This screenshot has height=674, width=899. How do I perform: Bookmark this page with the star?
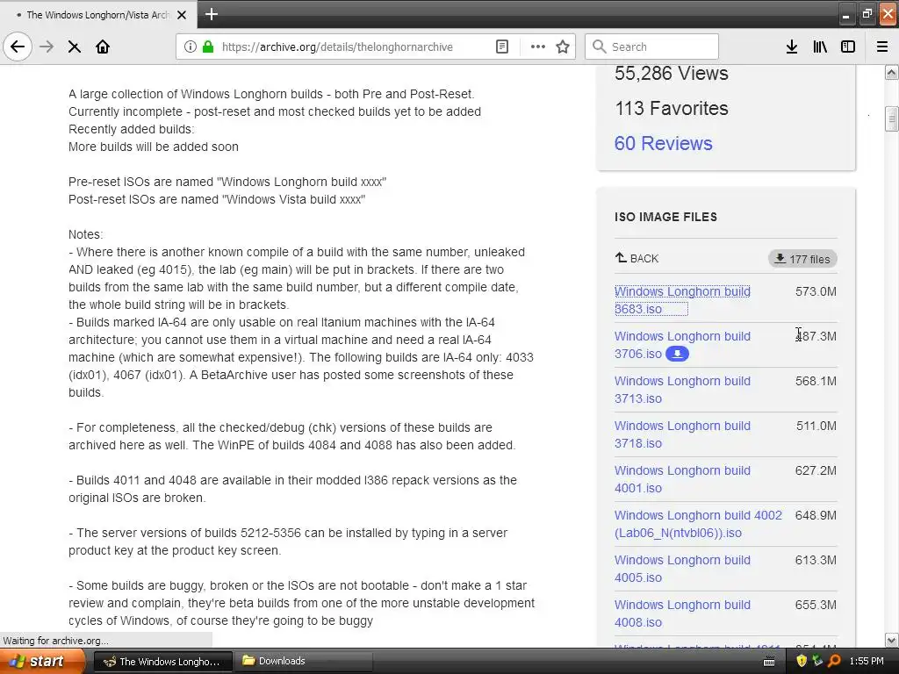(x=563, y=47)
